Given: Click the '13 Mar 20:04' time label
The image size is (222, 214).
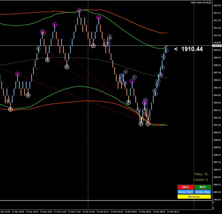Looking at the screenshot, I should [x=46, y=212].
